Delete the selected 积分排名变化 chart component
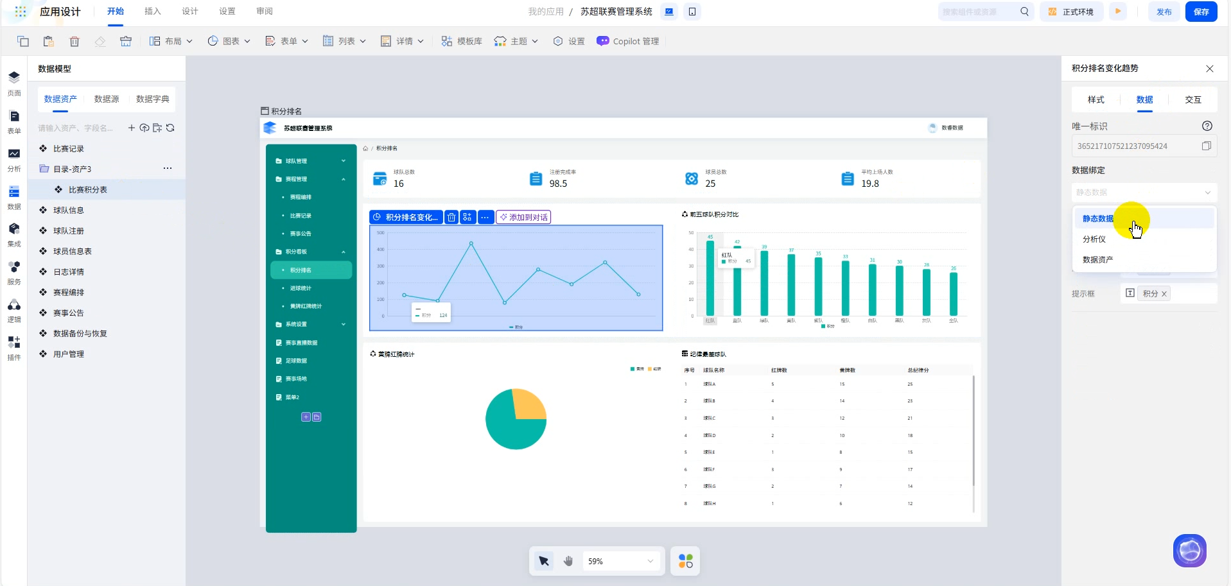1231x586 pixels. 451,218
